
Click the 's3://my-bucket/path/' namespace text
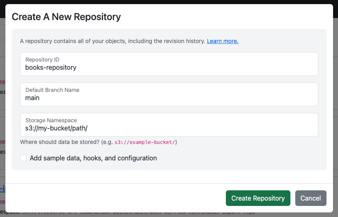coord(56,128)
